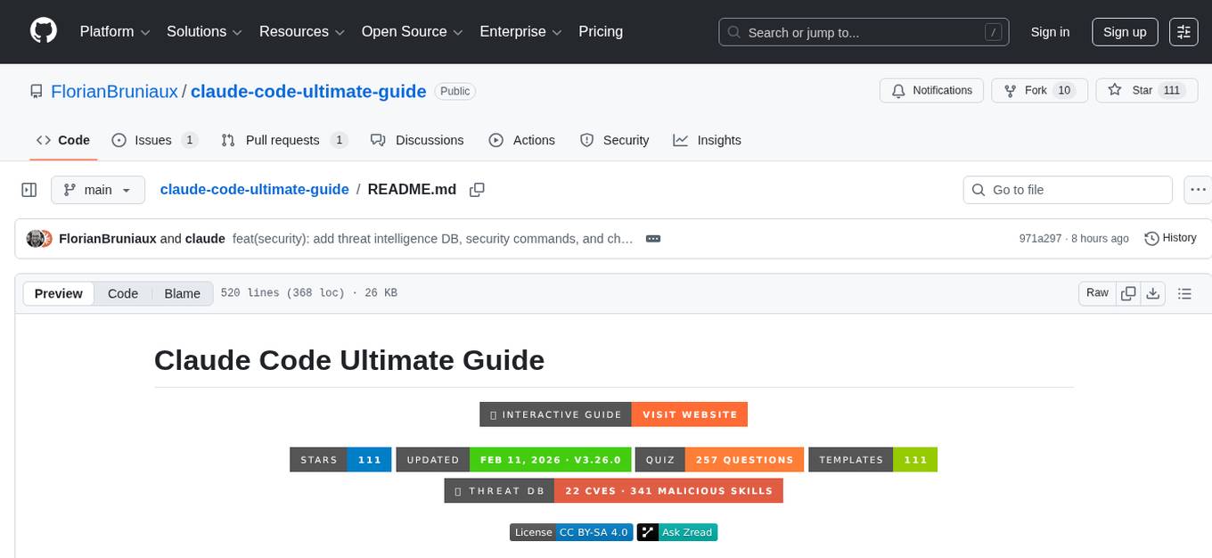Open the document outline icon
The image size is (1212, 558).
(x=1184, y=293)
